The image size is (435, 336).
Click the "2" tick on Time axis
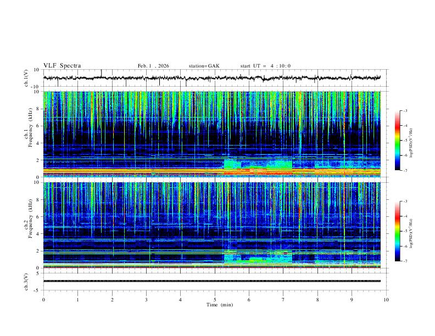point(112,300)
